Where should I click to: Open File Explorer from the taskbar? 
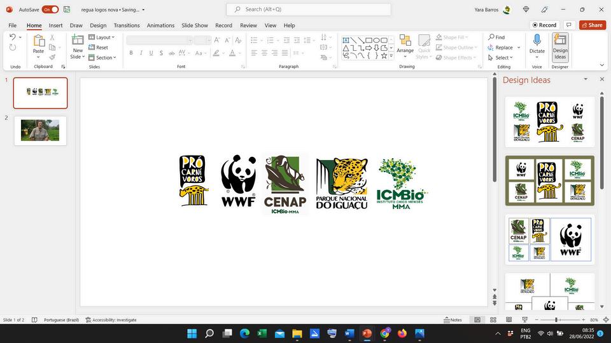297,333
